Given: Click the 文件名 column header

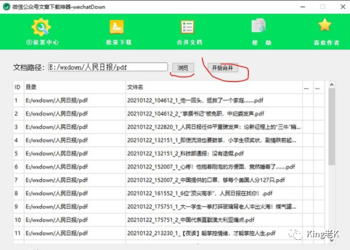Looking at the screenshot, I should (214, 87).
